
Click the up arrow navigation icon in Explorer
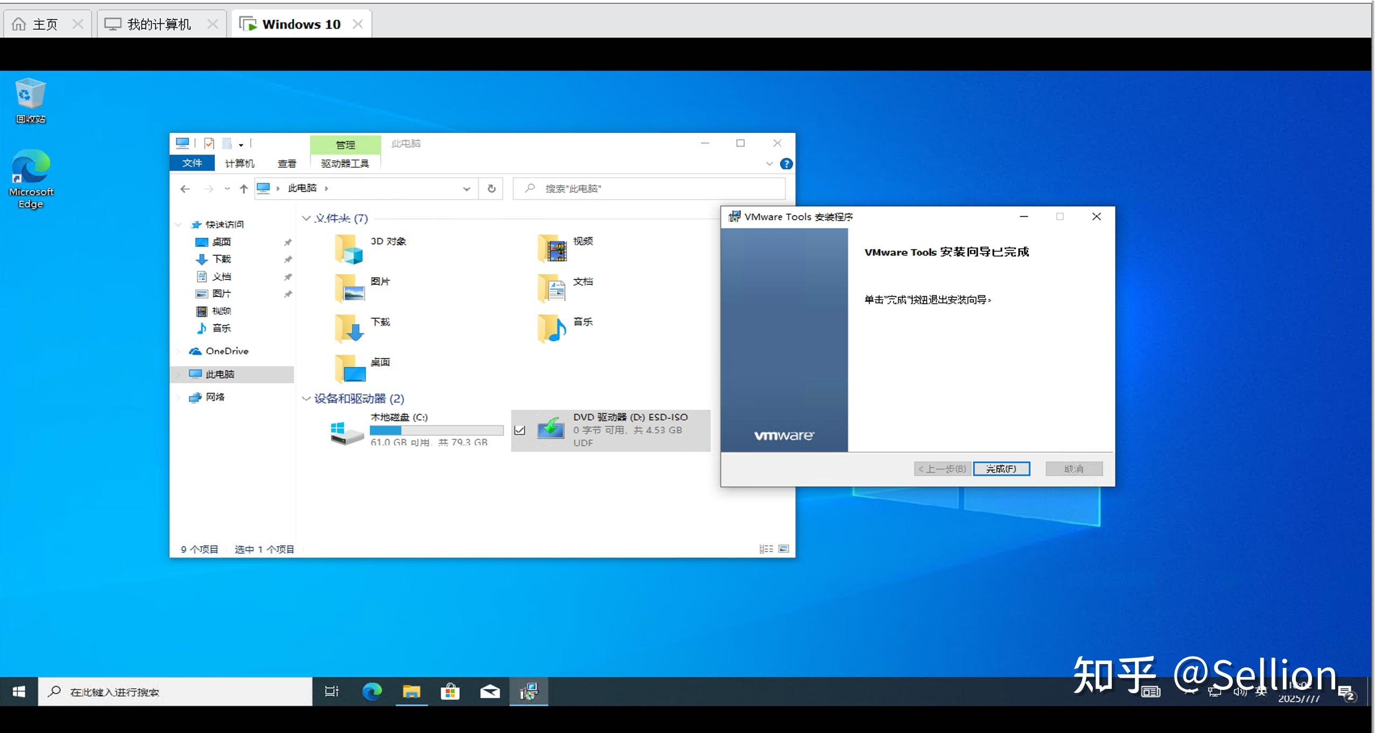click(x=243, y=188)
